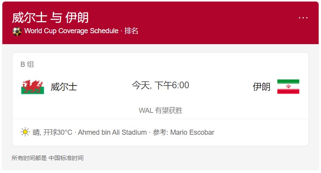Viewport: 321px width, 173px height.
Task: Select the Iran flag icon
Action: (x=288, y=87)
